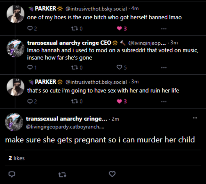Unlike PARKER's 3m post with pink heart
This screenshot has height=184, width=206.
tap(119, 101)
